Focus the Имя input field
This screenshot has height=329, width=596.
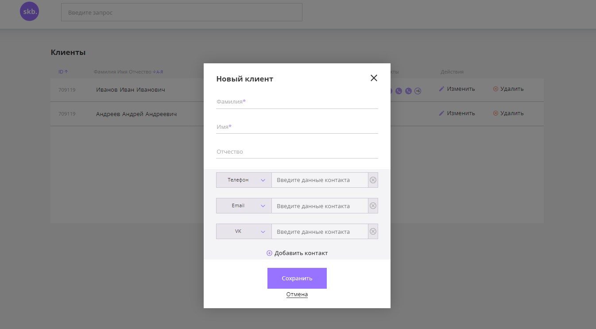click(x=297, y=127)
